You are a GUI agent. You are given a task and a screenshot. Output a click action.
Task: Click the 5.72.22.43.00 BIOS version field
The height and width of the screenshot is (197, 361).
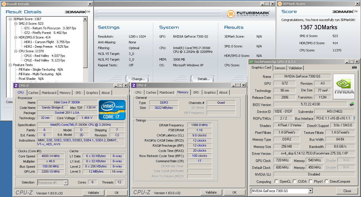(310, 104)
